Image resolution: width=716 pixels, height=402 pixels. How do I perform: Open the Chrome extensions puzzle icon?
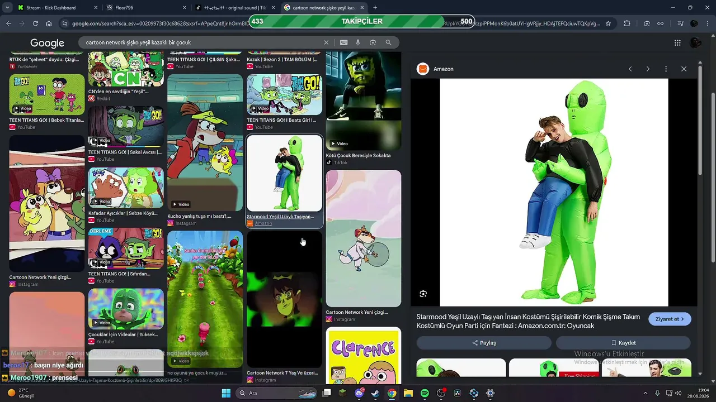tap(626, 23)
